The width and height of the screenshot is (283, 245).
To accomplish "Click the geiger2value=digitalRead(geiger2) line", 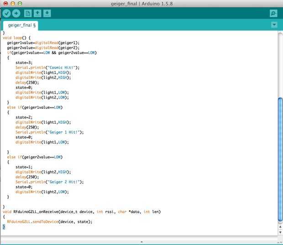I will click(x=43, y=47).
